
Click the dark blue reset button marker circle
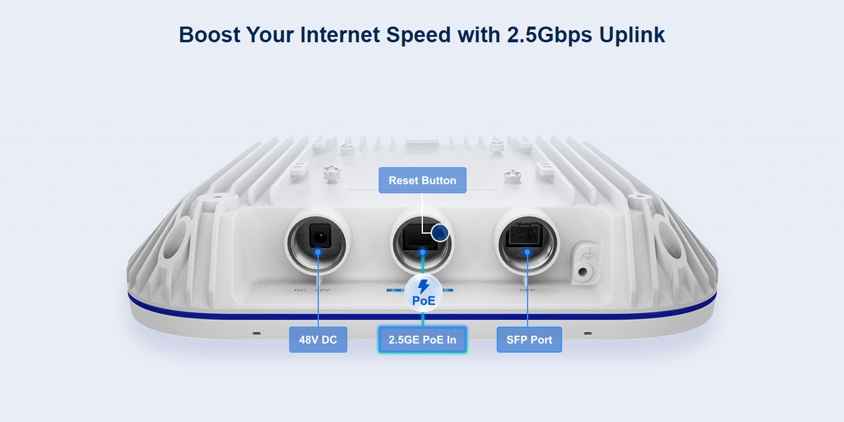coord(440,232)
